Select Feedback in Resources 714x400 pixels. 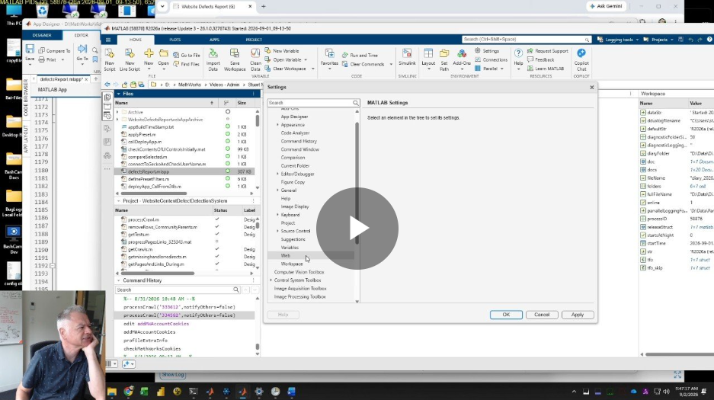(540, 59)
